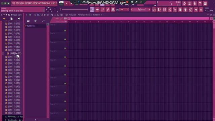
Task: Toggle the link controller icon
Action: click(108, 10)
